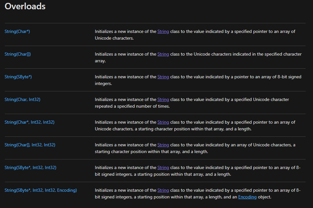Follow the Encoding object link in last row
The height and width of the screenshot is (208, 313).
pos(247,197)
